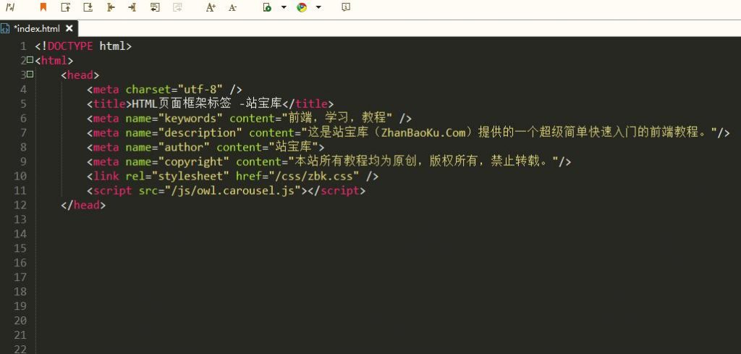Click the "description" attribute value

coord(200,132)
